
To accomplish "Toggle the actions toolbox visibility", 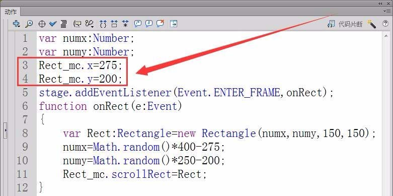I will pyautogui.click(x=174, y=24).
